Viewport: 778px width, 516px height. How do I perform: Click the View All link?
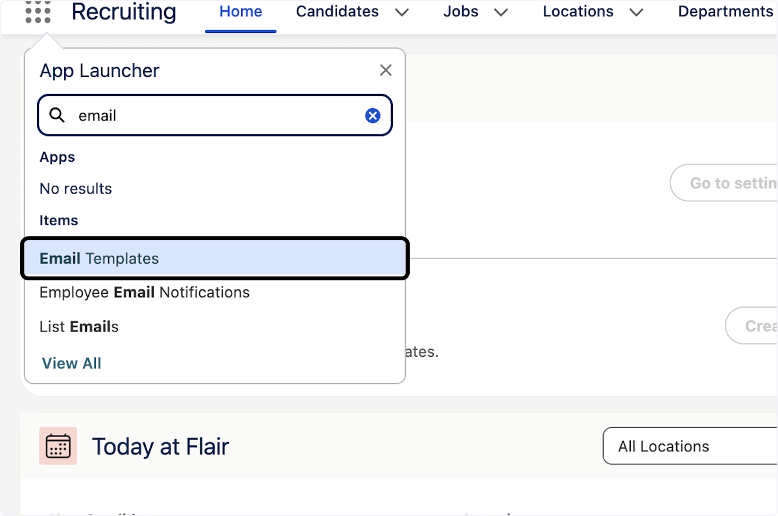(x=71, y=363)
